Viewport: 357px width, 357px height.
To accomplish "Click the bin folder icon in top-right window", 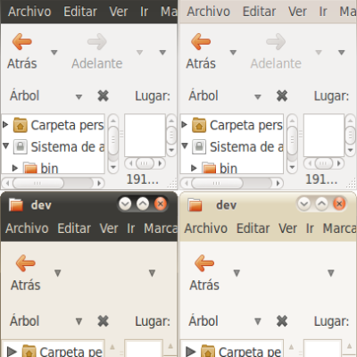I will (209, 168).
